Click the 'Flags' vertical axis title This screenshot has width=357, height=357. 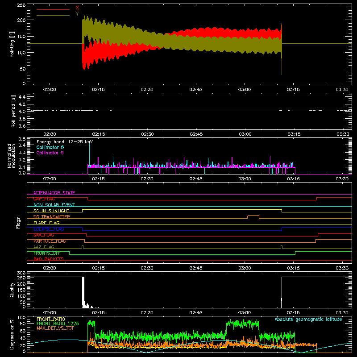coord(18,223)
